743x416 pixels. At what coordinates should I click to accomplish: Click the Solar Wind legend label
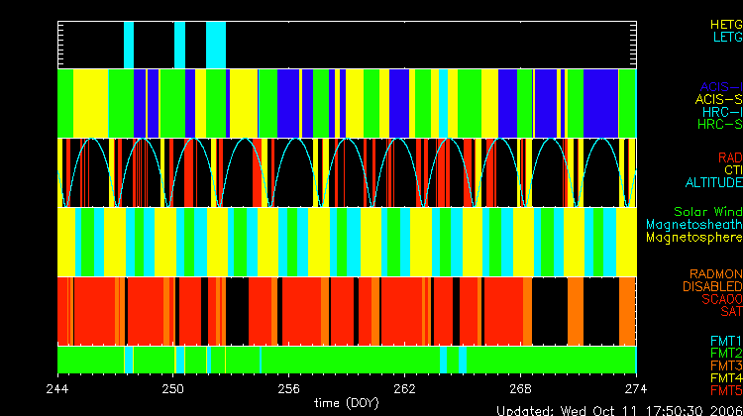click(707, 212)
